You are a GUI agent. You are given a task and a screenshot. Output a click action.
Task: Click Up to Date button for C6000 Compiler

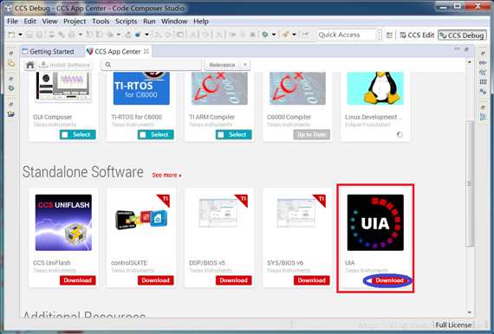(x=312, y=135)
